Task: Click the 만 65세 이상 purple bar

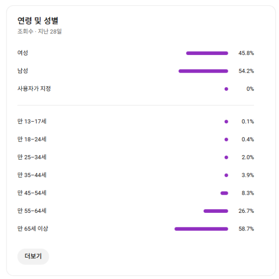Action: click(201, 229)
